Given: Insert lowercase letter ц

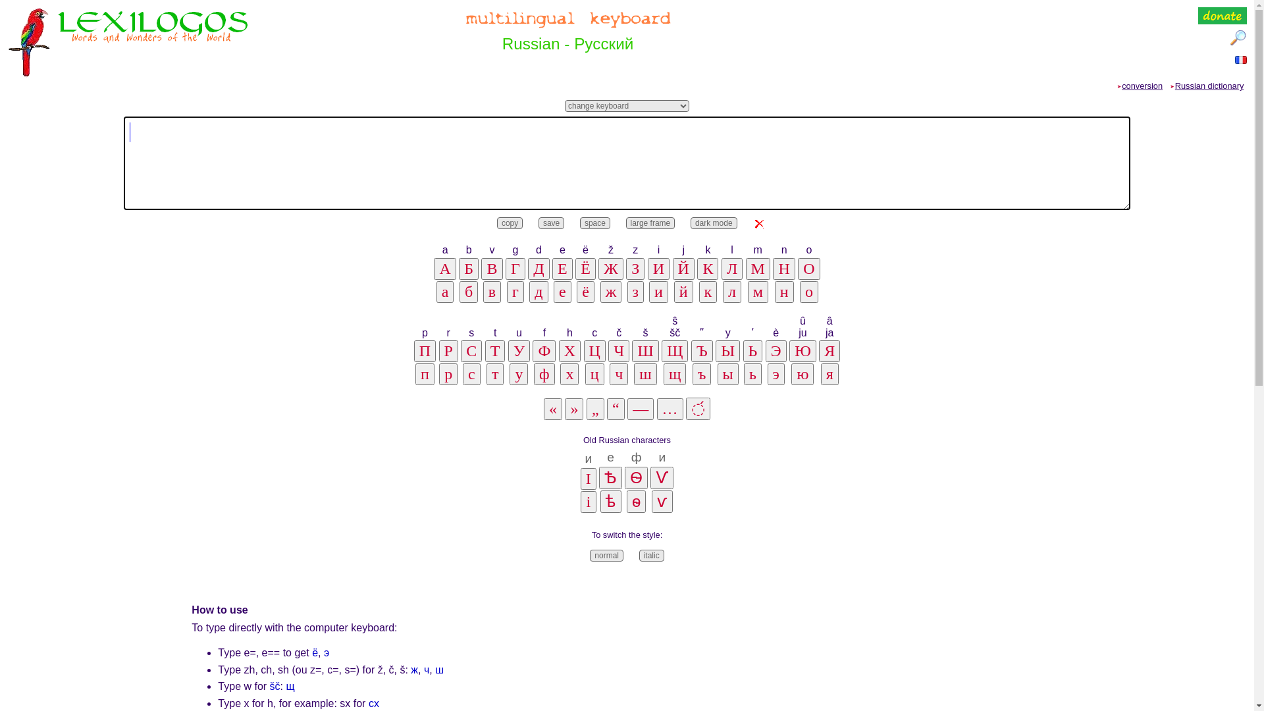Looking at the screenshot, I should [x=594, y=374].
